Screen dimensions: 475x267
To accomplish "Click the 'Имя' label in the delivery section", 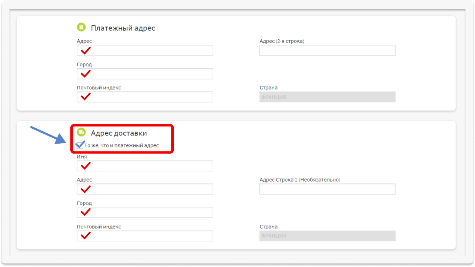I will coord(82,157).
